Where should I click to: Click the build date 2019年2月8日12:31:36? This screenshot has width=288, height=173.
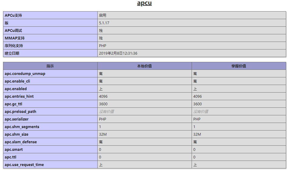click(x=118, y=53)
